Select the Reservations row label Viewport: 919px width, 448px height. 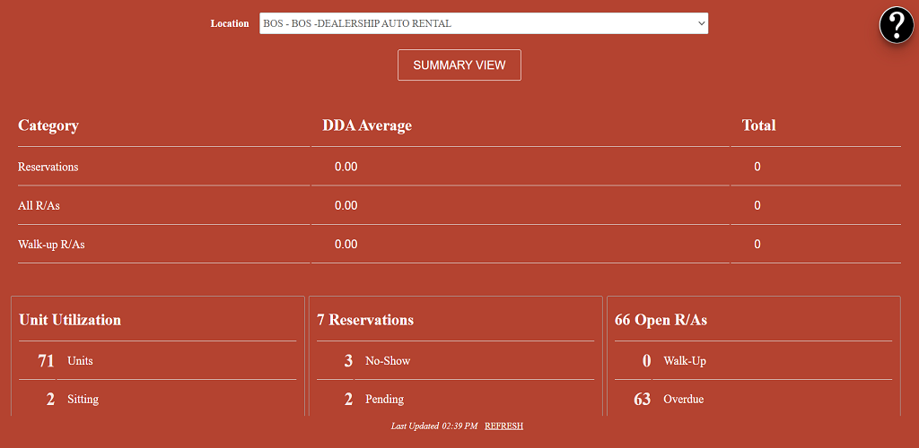point(48,167)
